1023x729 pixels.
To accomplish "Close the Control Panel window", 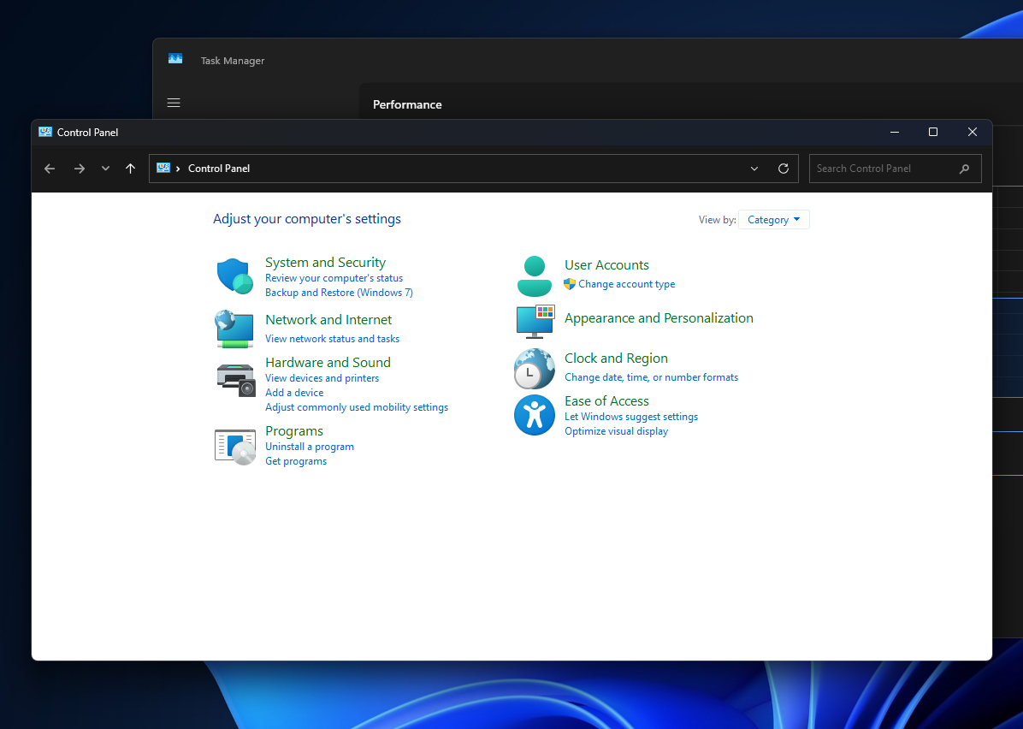I will tap(973, 132).
